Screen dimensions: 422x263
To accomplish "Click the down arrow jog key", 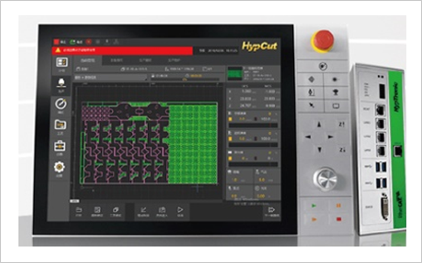I will point(320,149).
